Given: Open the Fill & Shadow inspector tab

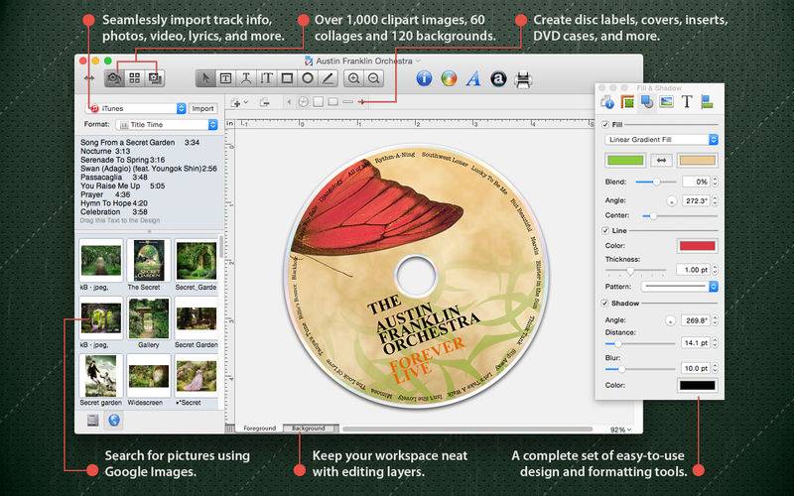Looking at the screenshot, I should [x=647, y=102].
